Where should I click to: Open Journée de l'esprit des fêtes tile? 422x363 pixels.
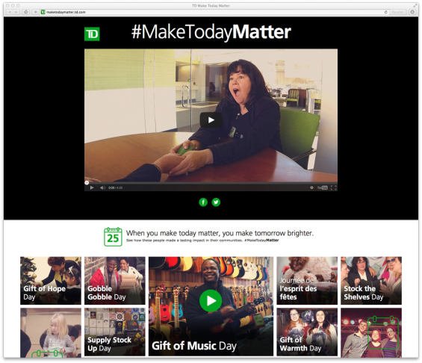click(307, 281)
